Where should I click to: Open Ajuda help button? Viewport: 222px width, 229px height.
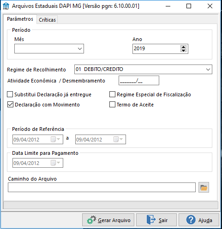199,220
